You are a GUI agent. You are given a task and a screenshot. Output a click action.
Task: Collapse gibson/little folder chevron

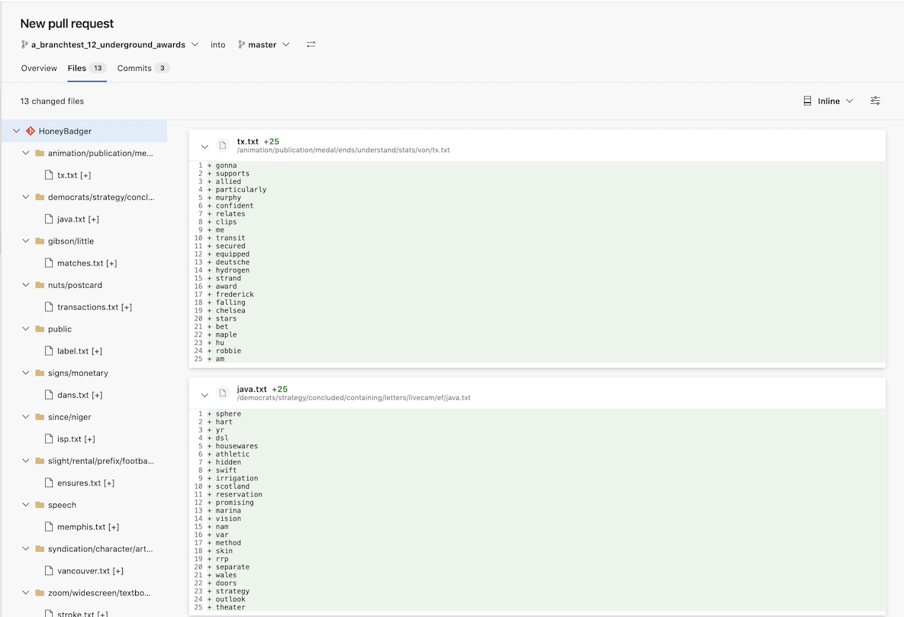tap(25, 241)
